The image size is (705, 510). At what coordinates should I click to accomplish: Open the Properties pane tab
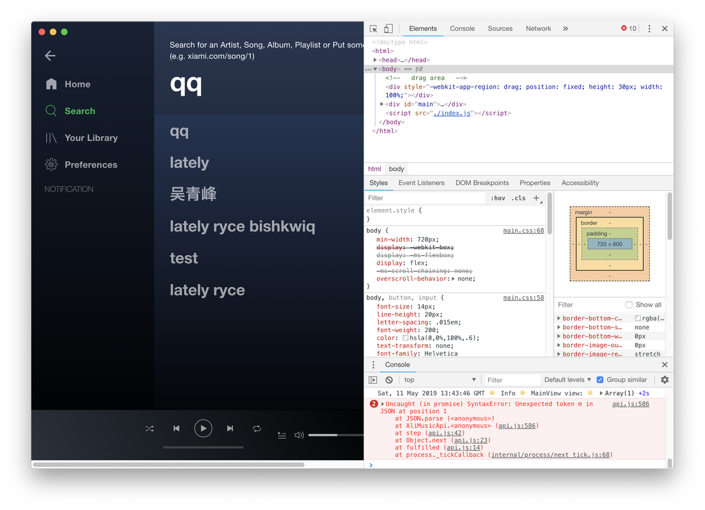click(x=535, y=183)
